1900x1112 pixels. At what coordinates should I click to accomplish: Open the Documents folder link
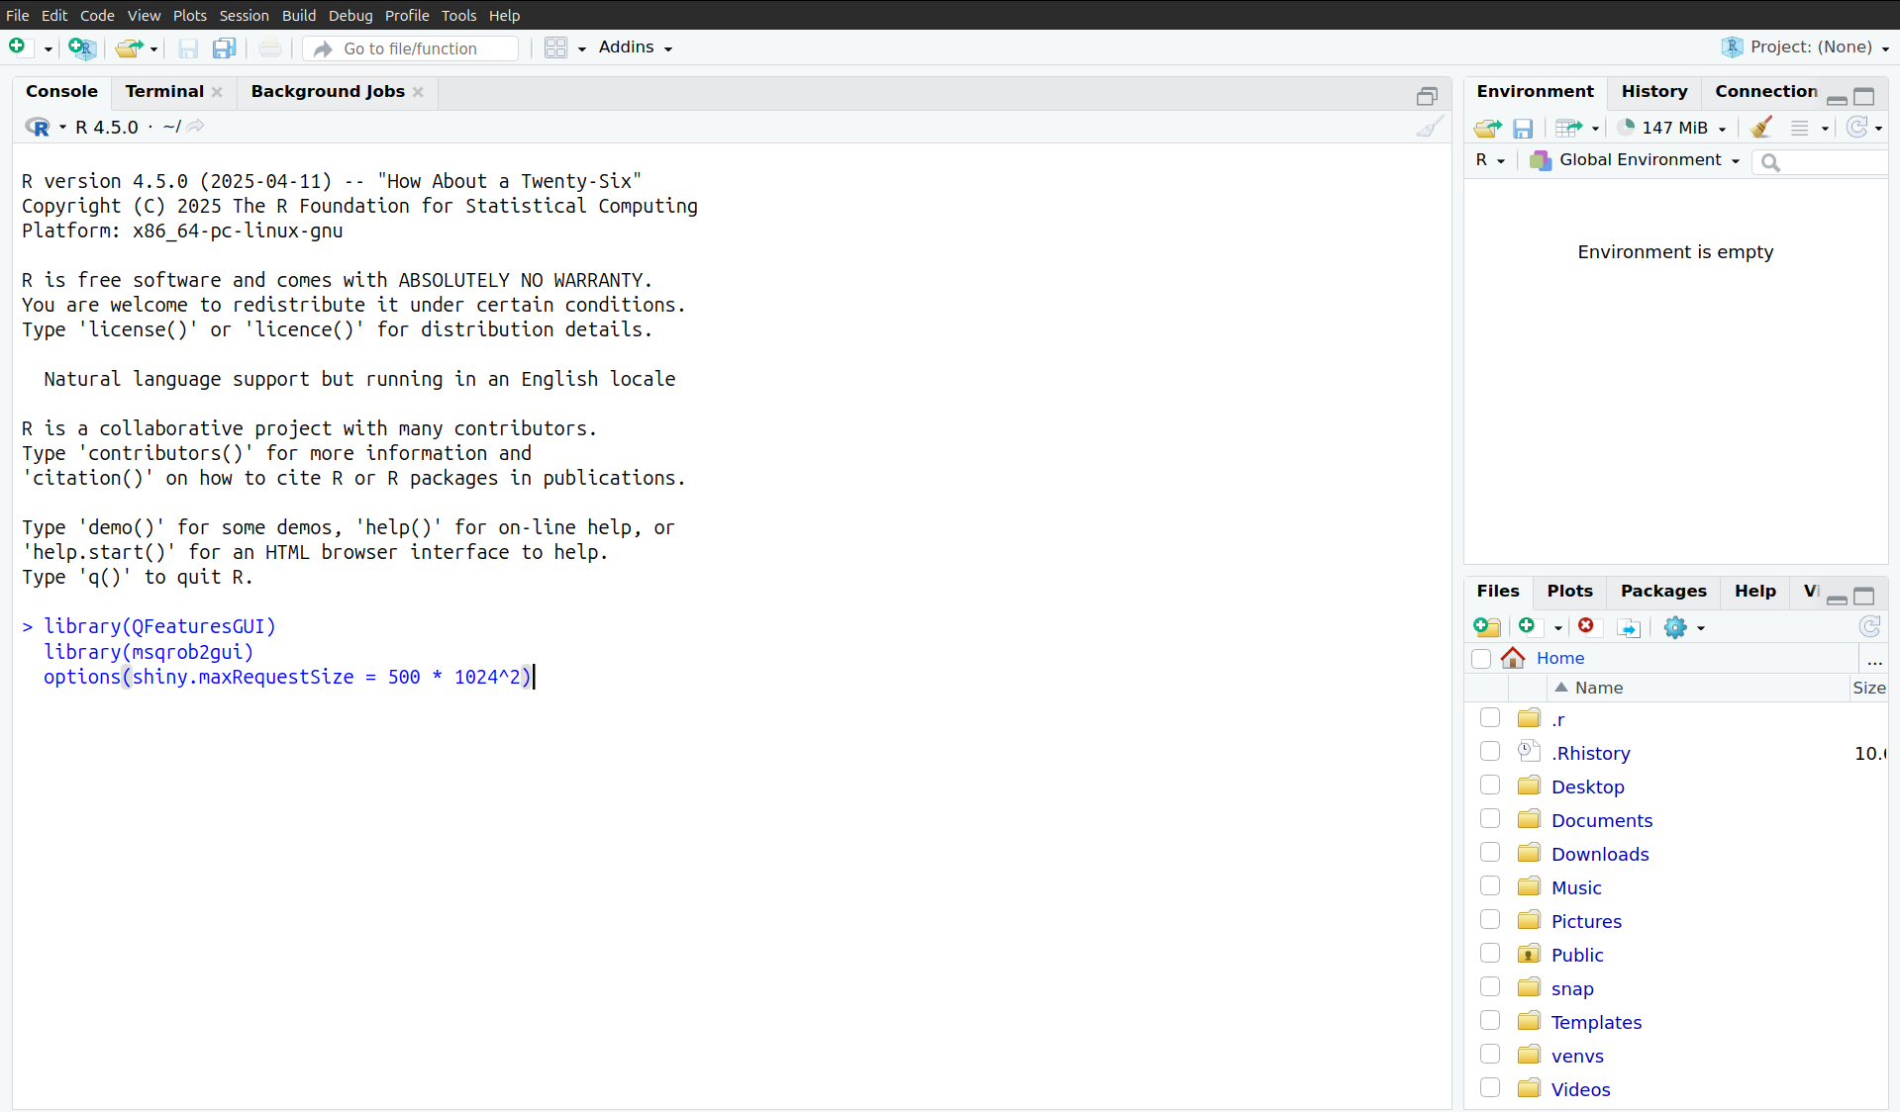(x=1601, y=820)
